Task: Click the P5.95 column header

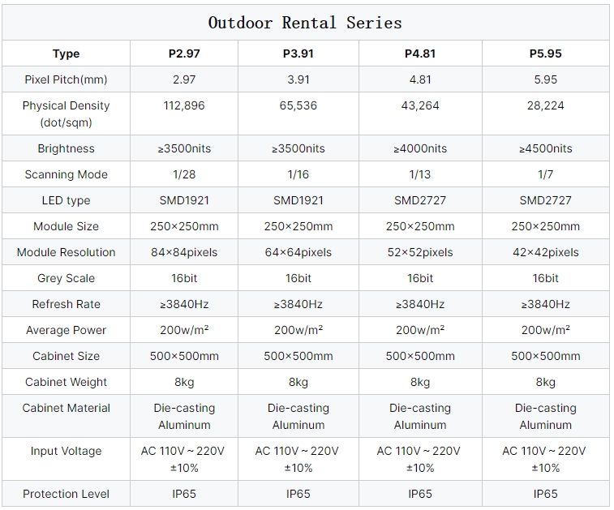Action: (545, 54)
